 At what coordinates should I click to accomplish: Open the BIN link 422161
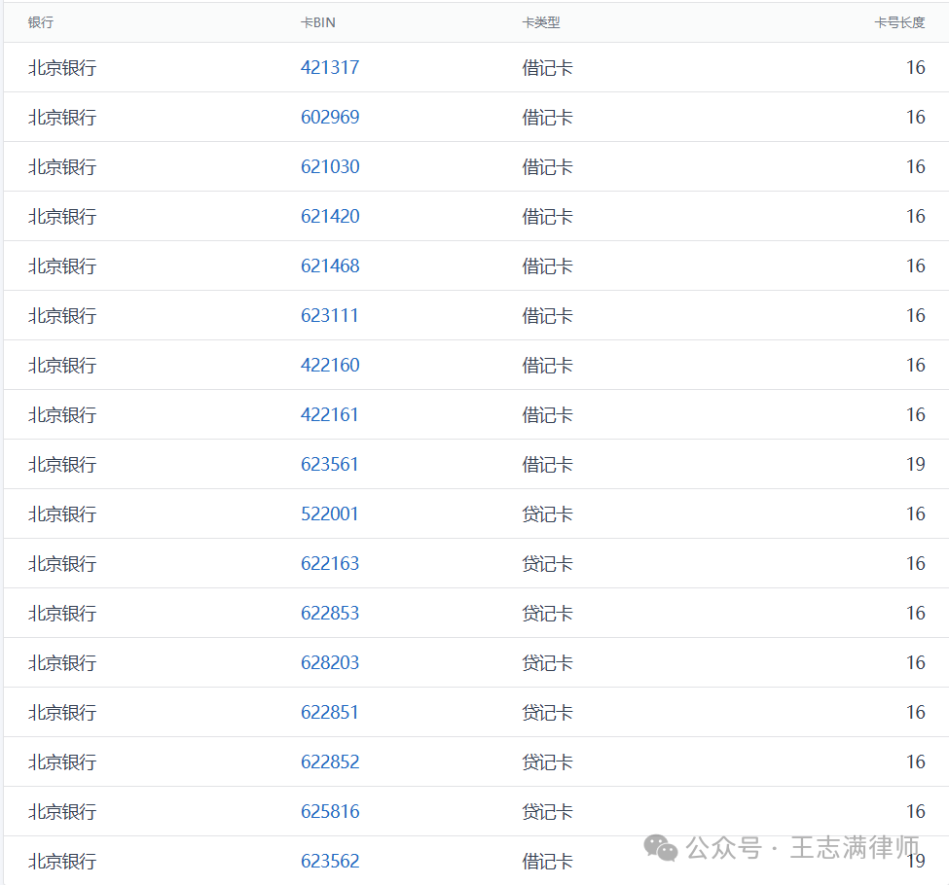[330, 414]
